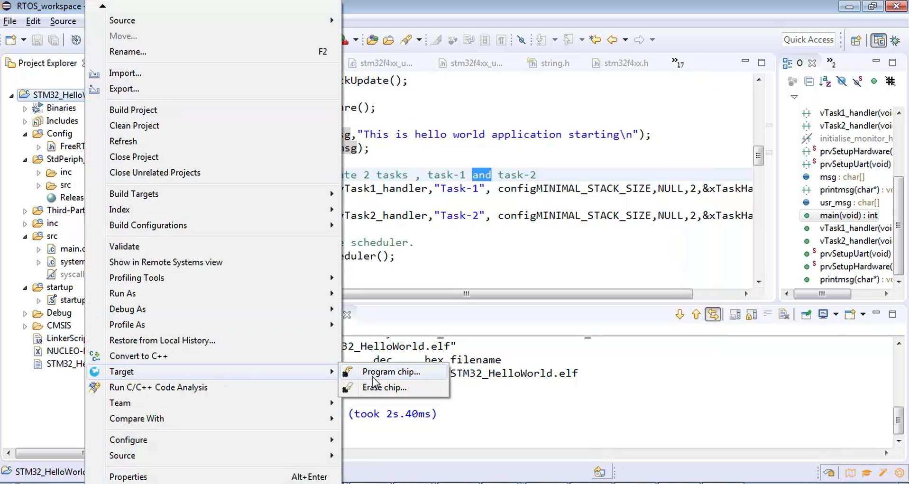Click Pin Console icon

pos(806,314)
